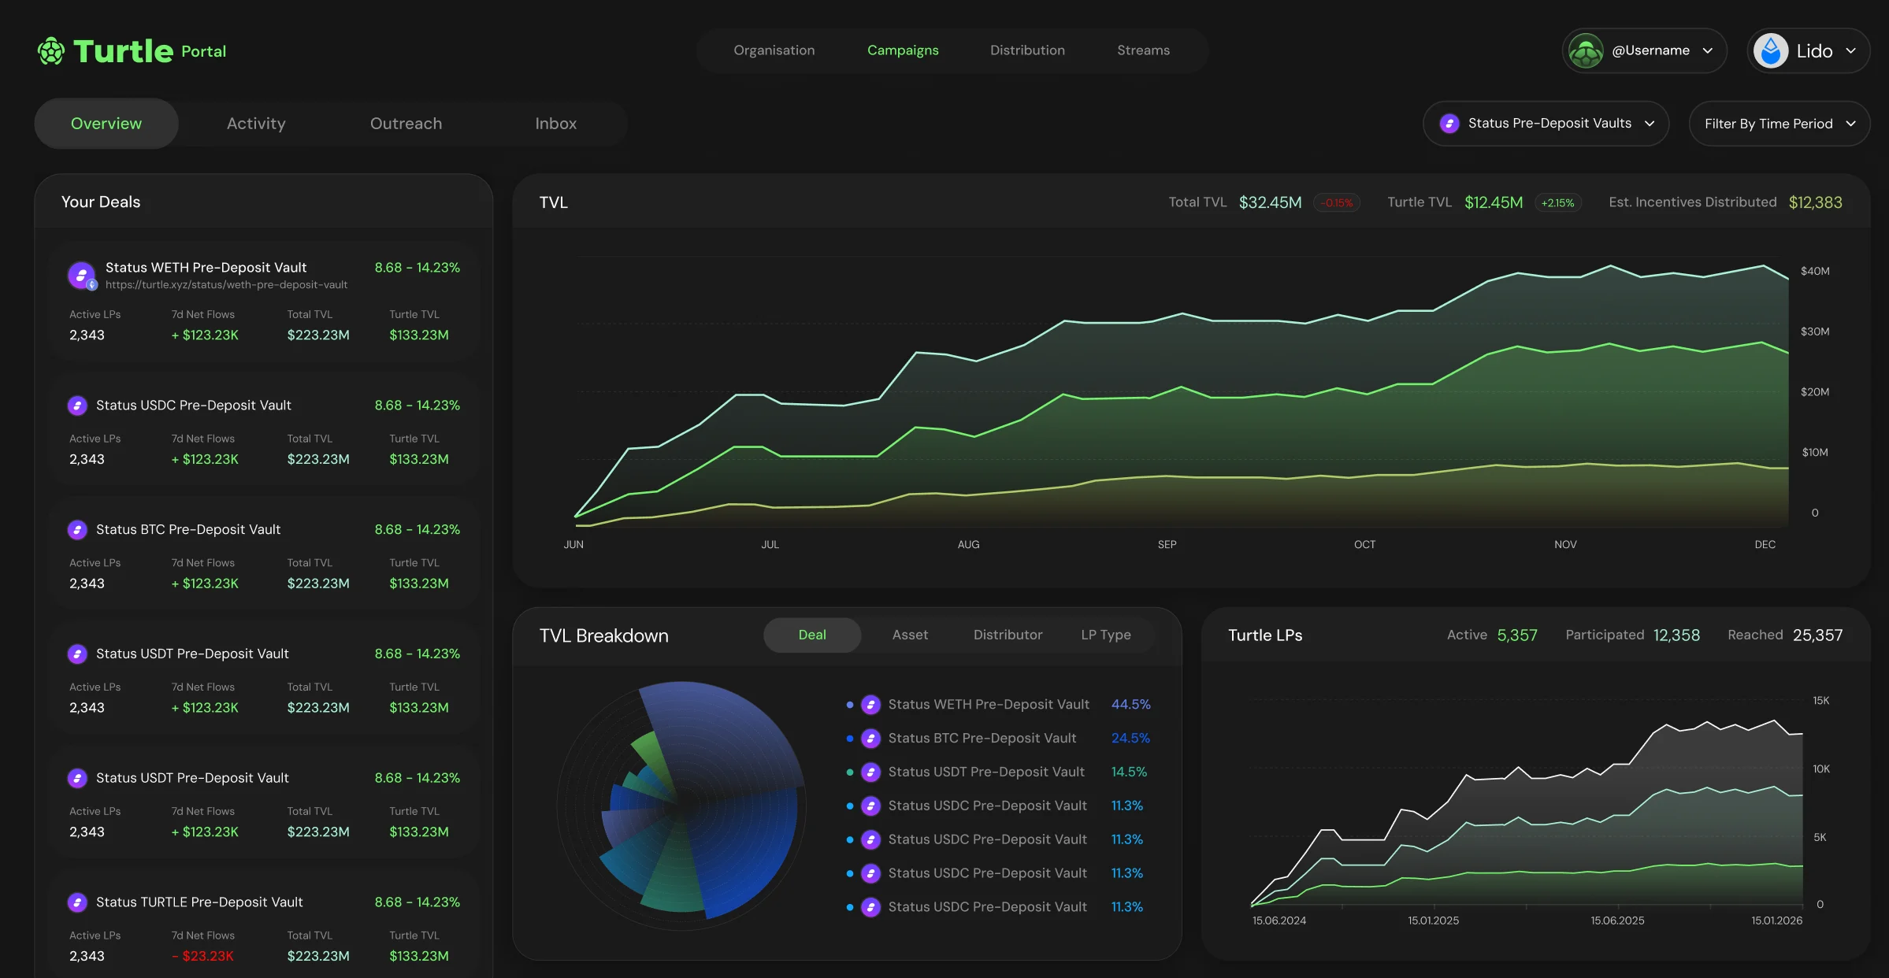Switch TVL Breakdown to Distributor
This screenshot has width=1889, height=978.
1008,635
